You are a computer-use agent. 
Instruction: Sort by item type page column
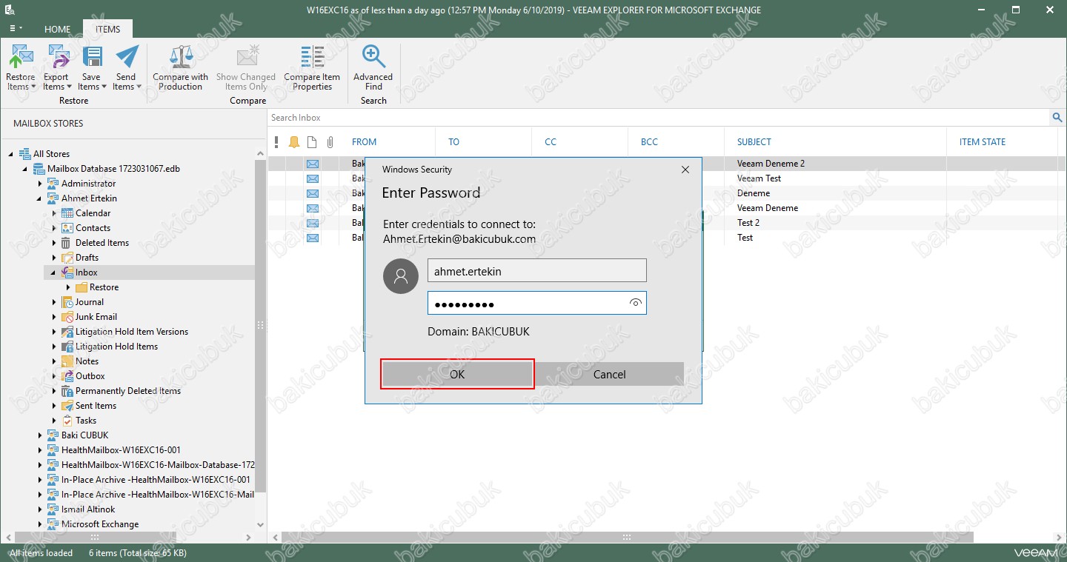pyautogui.click(x=312, y=142)
